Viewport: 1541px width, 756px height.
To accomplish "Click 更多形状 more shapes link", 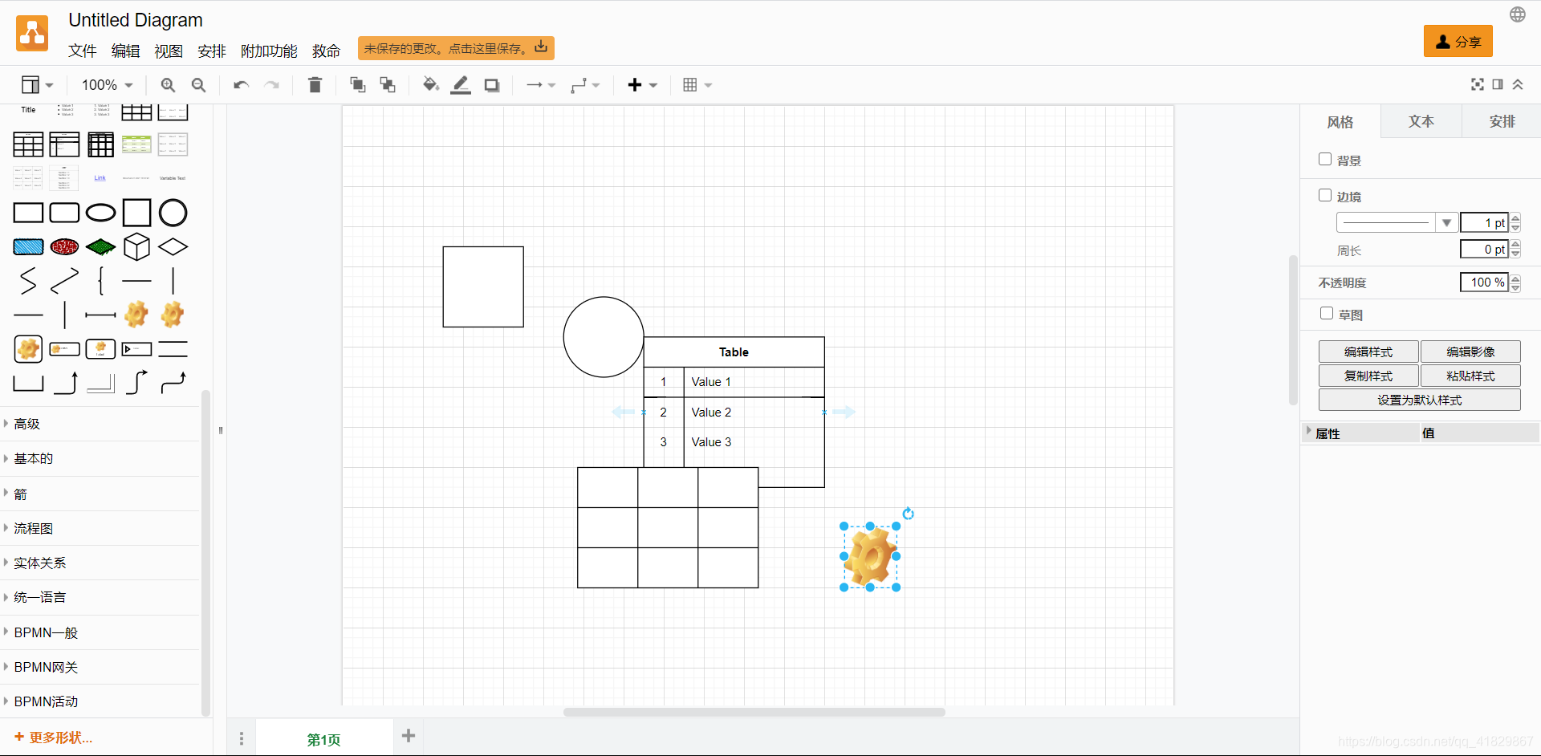I will coord(54,737).
